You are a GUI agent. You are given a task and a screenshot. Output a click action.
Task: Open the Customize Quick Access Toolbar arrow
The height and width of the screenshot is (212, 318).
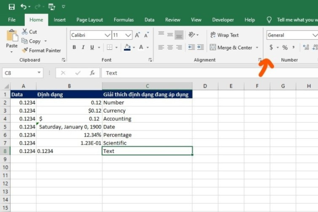(64, 7)
